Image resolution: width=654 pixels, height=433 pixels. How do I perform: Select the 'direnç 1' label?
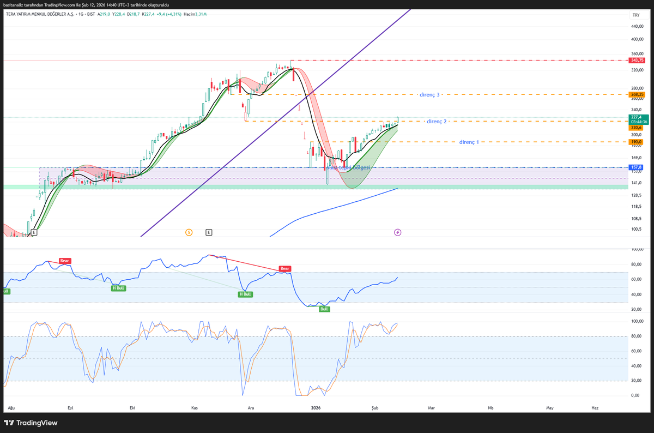[469, 142]
